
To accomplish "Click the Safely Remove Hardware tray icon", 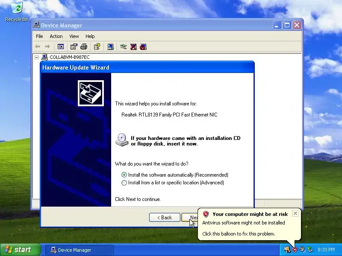I will (x=310, y=250).
